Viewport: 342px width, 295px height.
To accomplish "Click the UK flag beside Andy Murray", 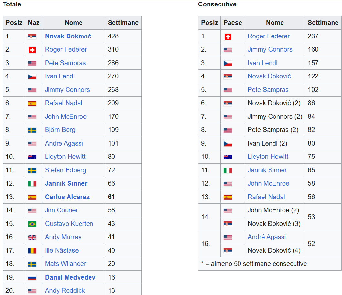I will [x=32, y=238].
